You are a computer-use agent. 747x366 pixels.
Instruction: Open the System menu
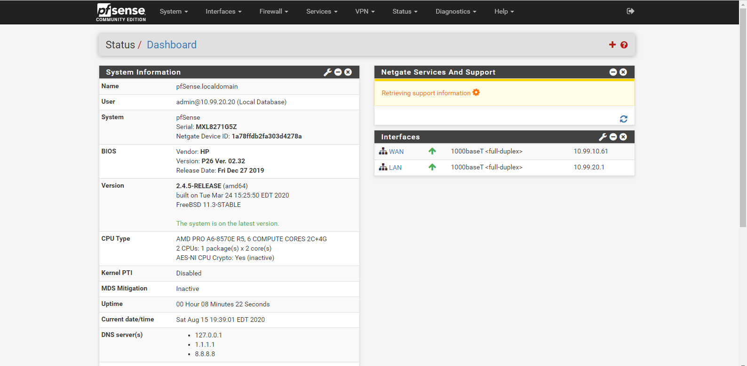[174, 12]
